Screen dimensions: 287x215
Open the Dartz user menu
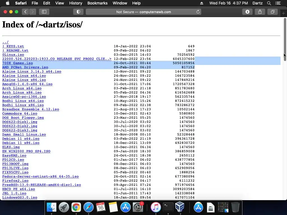coord(257,3)
